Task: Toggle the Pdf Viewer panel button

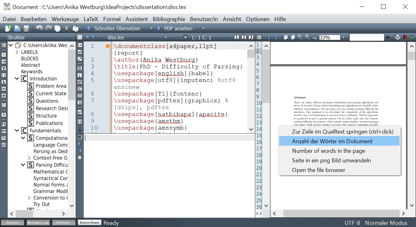Action: pos(63,223)
